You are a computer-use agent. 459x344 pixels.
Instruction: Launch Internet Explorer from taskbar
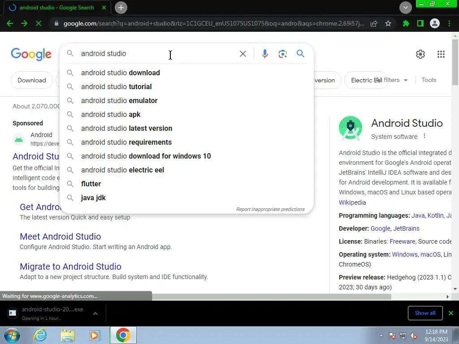click(x=40, y=335)
